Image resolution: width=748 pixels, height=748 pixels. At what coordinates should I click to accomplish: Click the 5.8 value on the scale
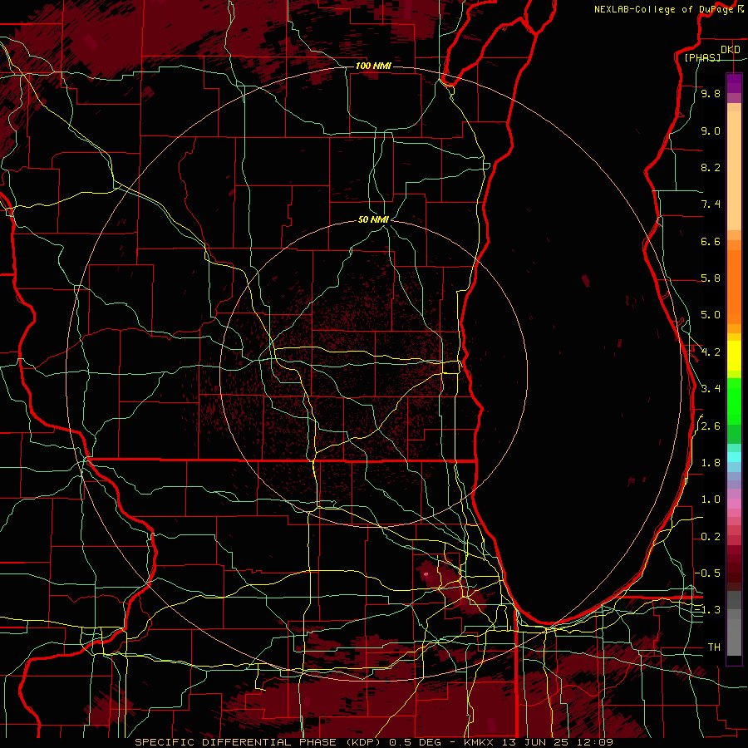[x=711, y=278]
